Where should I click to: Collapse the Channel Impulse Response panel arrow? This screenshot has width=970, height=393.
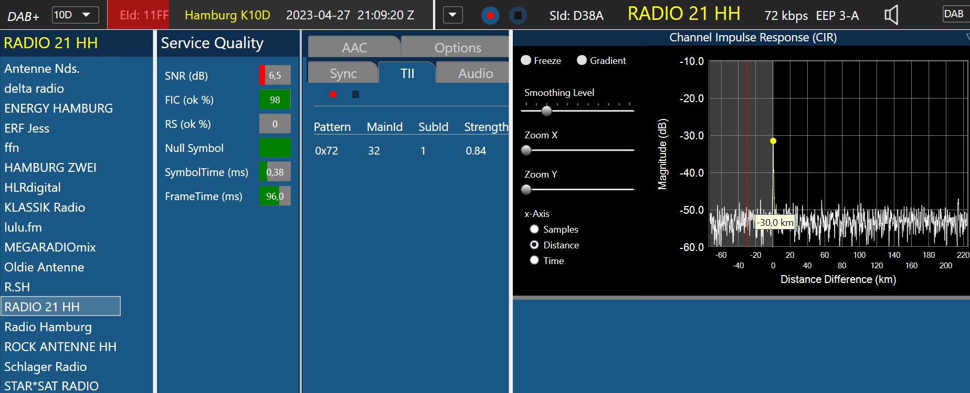(x=967, y=37)
